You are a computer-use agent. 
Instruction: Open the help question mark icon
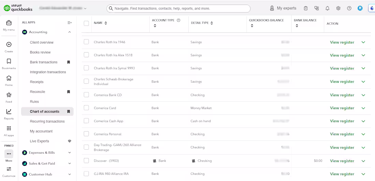(x=349, y=9)
